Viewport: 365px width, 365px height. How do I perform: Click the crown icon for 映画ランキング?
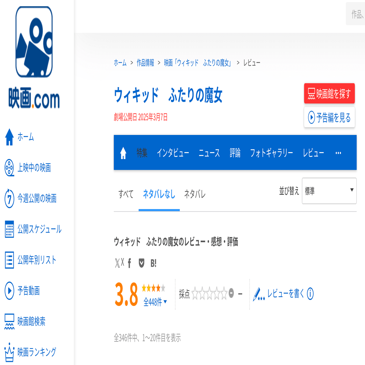pyautogui.click(x=9, y=352)
